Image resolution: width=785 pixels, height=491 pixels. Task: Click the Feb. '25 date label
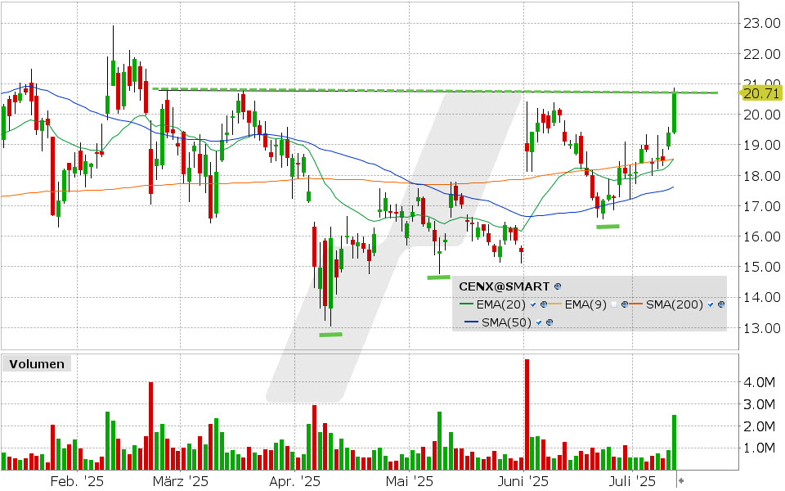(x=77, y=481)
